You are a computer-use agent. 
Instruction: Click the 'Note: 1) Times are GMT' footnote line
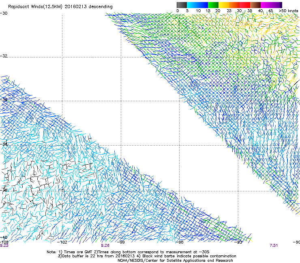128,252
